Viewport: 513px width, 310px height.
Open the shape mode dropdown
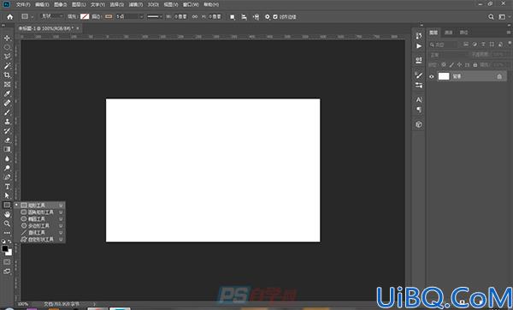[x=52, y=16]
